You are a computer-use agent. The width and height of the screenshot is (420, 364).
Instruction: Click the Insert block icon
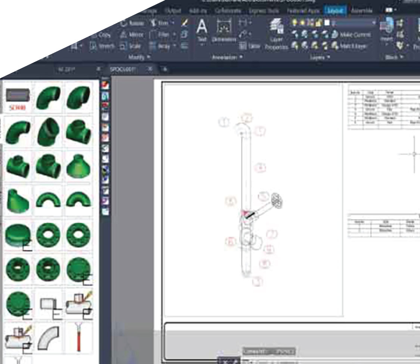click(x=387, y=29)
